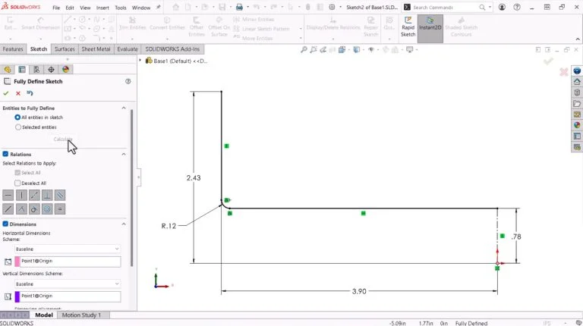Image resolution: width=583 pixels, height=326 pixels.
Task: Choose the 'Selected entities' radio option
Action: (17, 127)
